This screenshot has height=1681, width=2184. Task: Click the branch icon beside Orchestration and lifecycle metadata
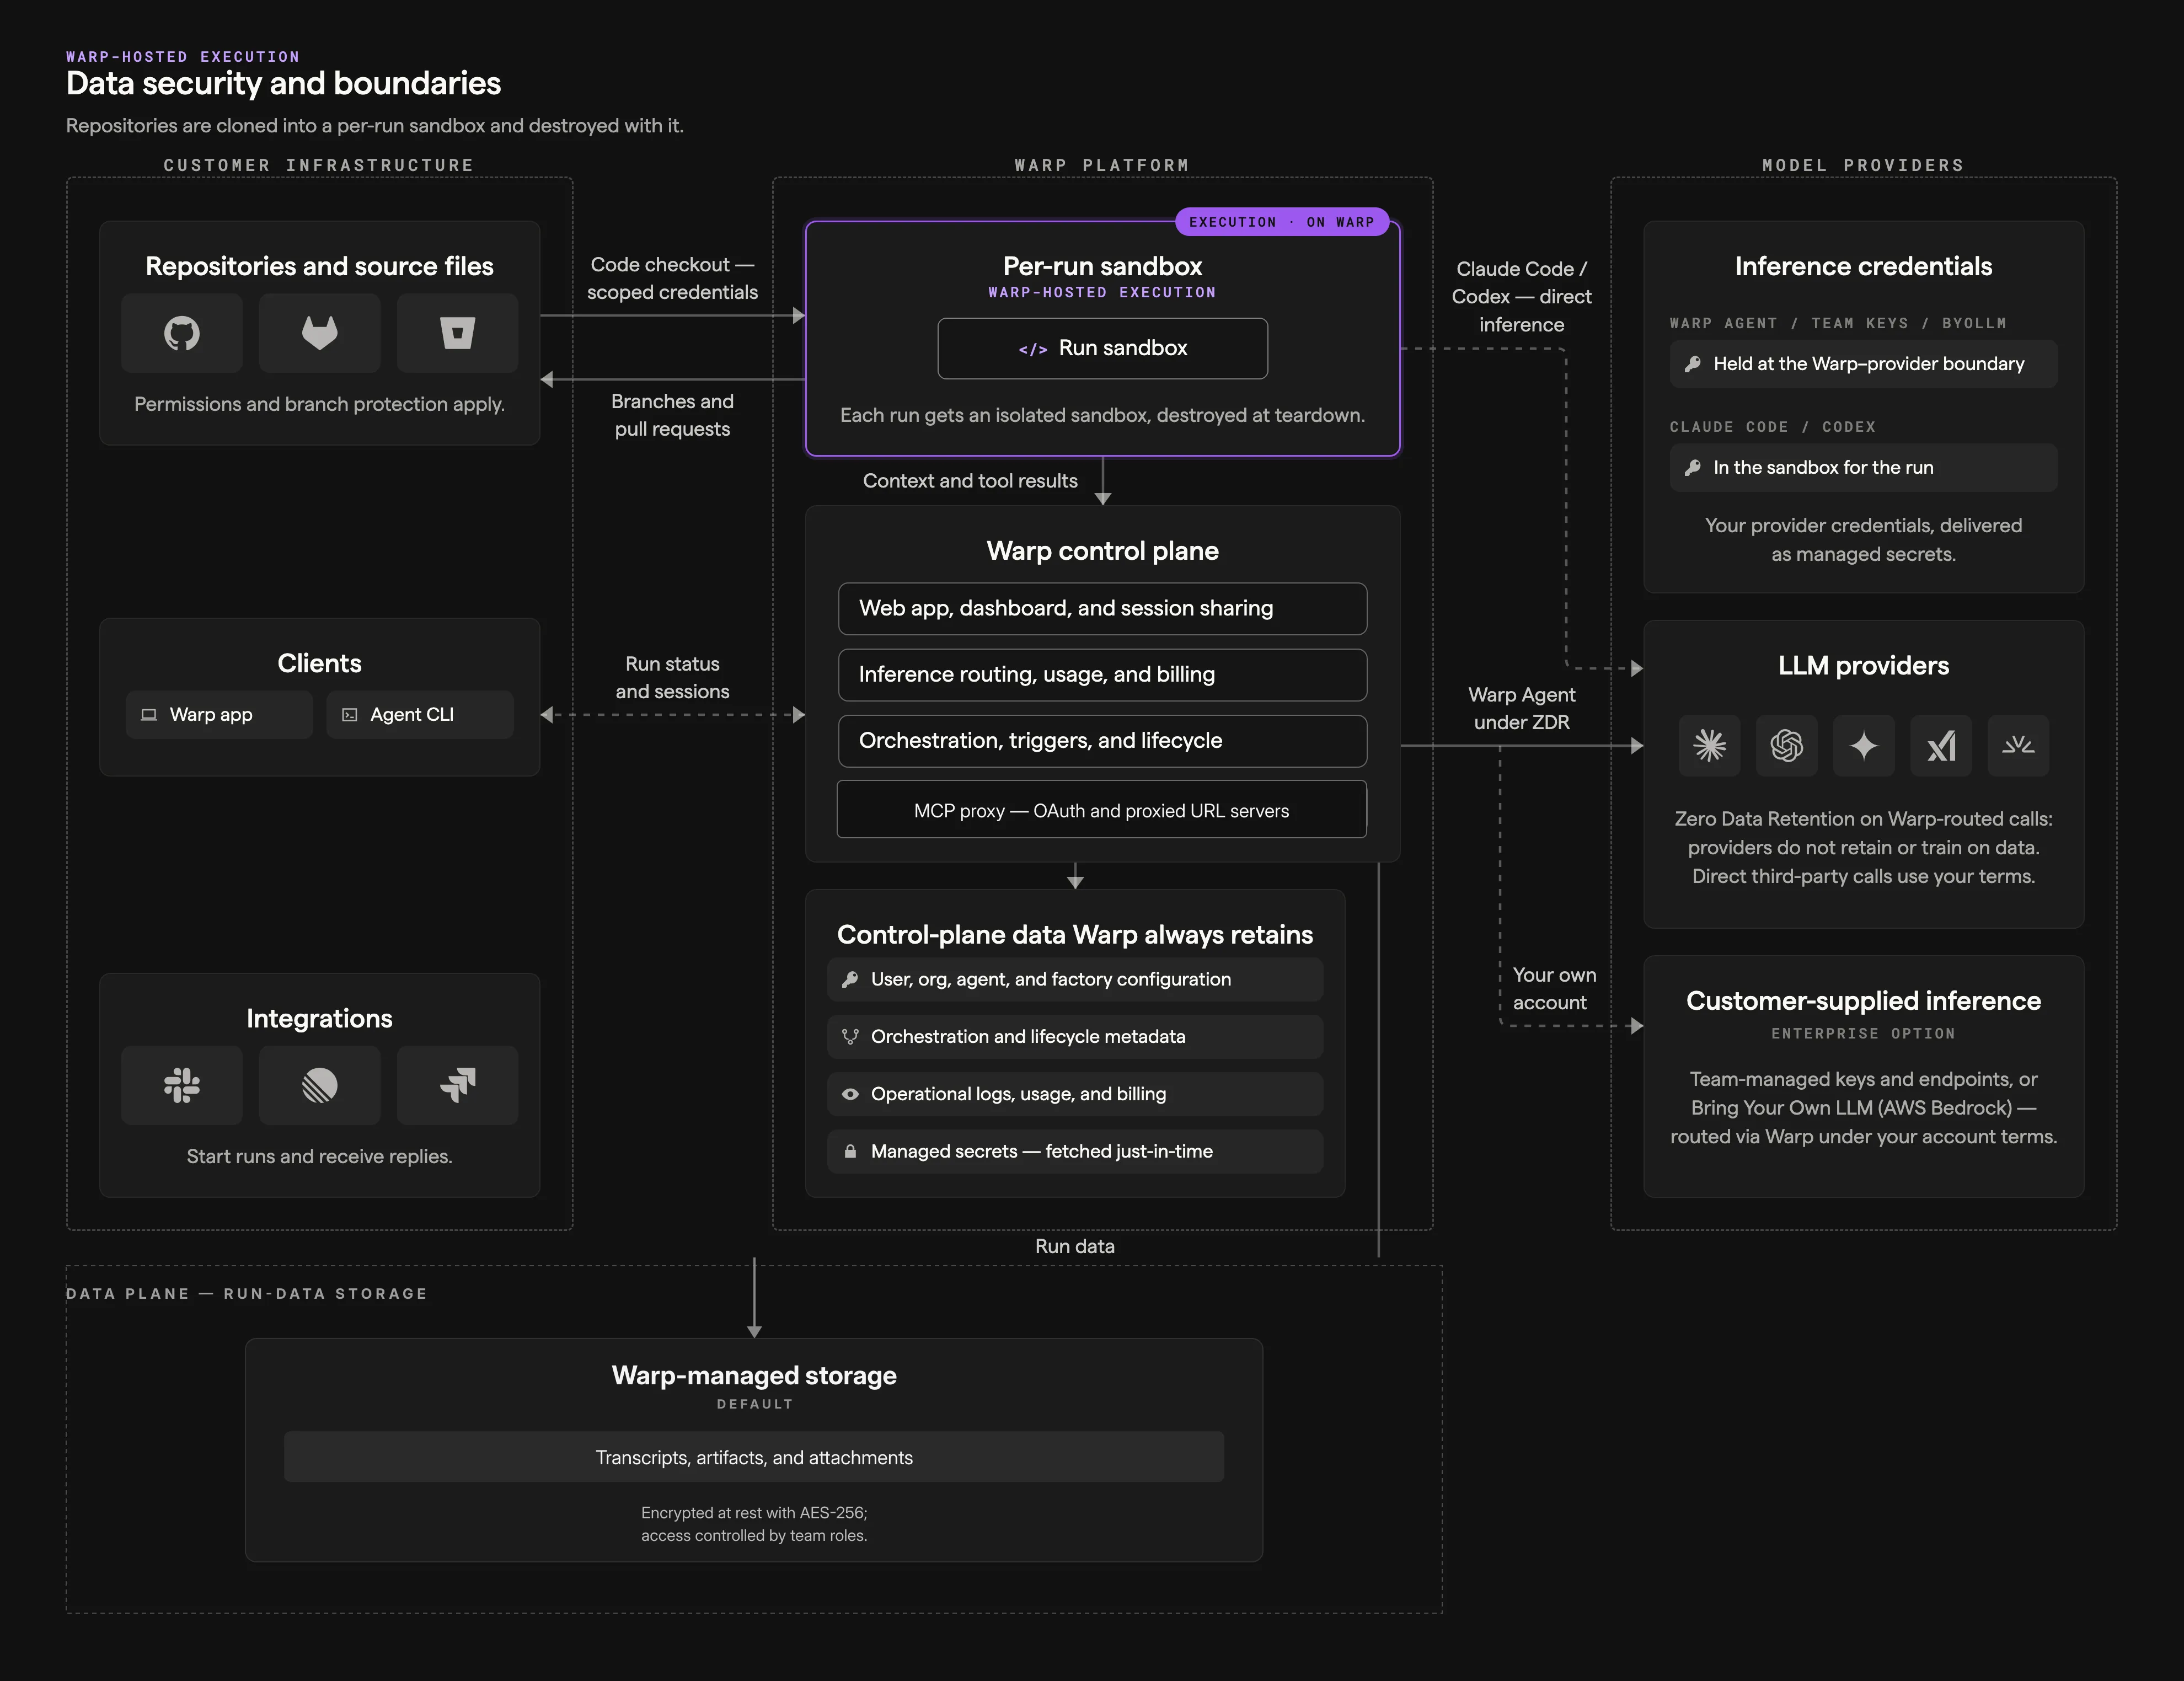(x=850, y=1037)
